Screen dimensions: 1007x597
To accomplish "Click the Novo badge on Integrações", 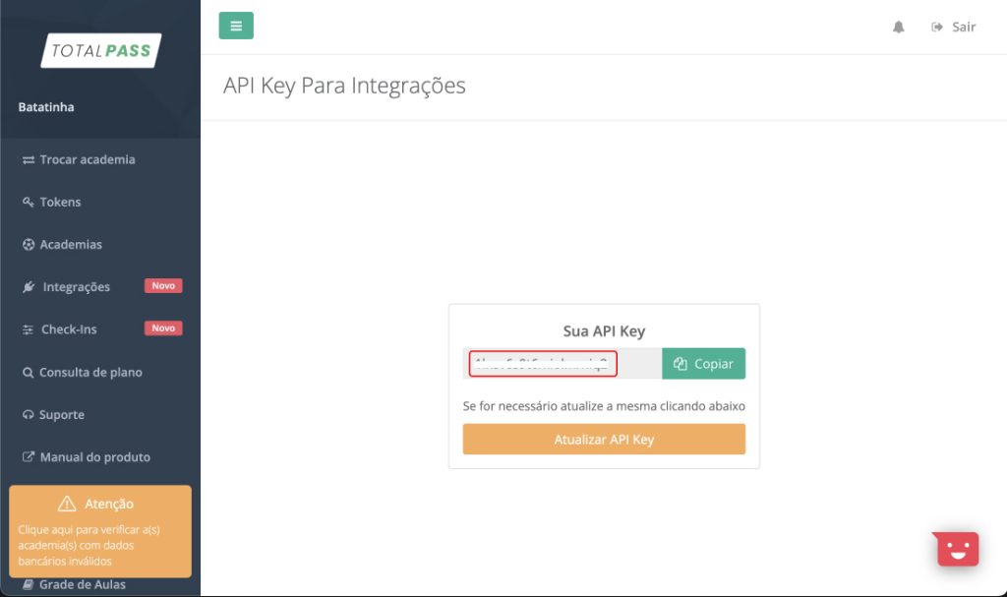I will 163,286.
